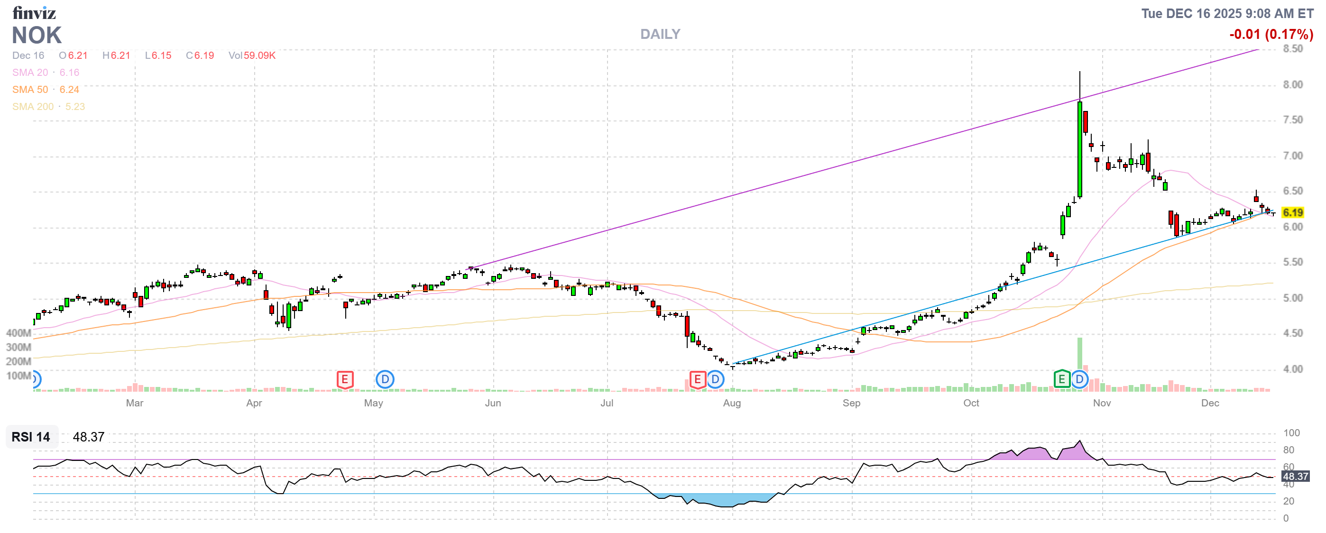Toggle the SMA 200 overlay label
Image resolution: width=1326 pixels, height=533 pixels.
(32, 107)
